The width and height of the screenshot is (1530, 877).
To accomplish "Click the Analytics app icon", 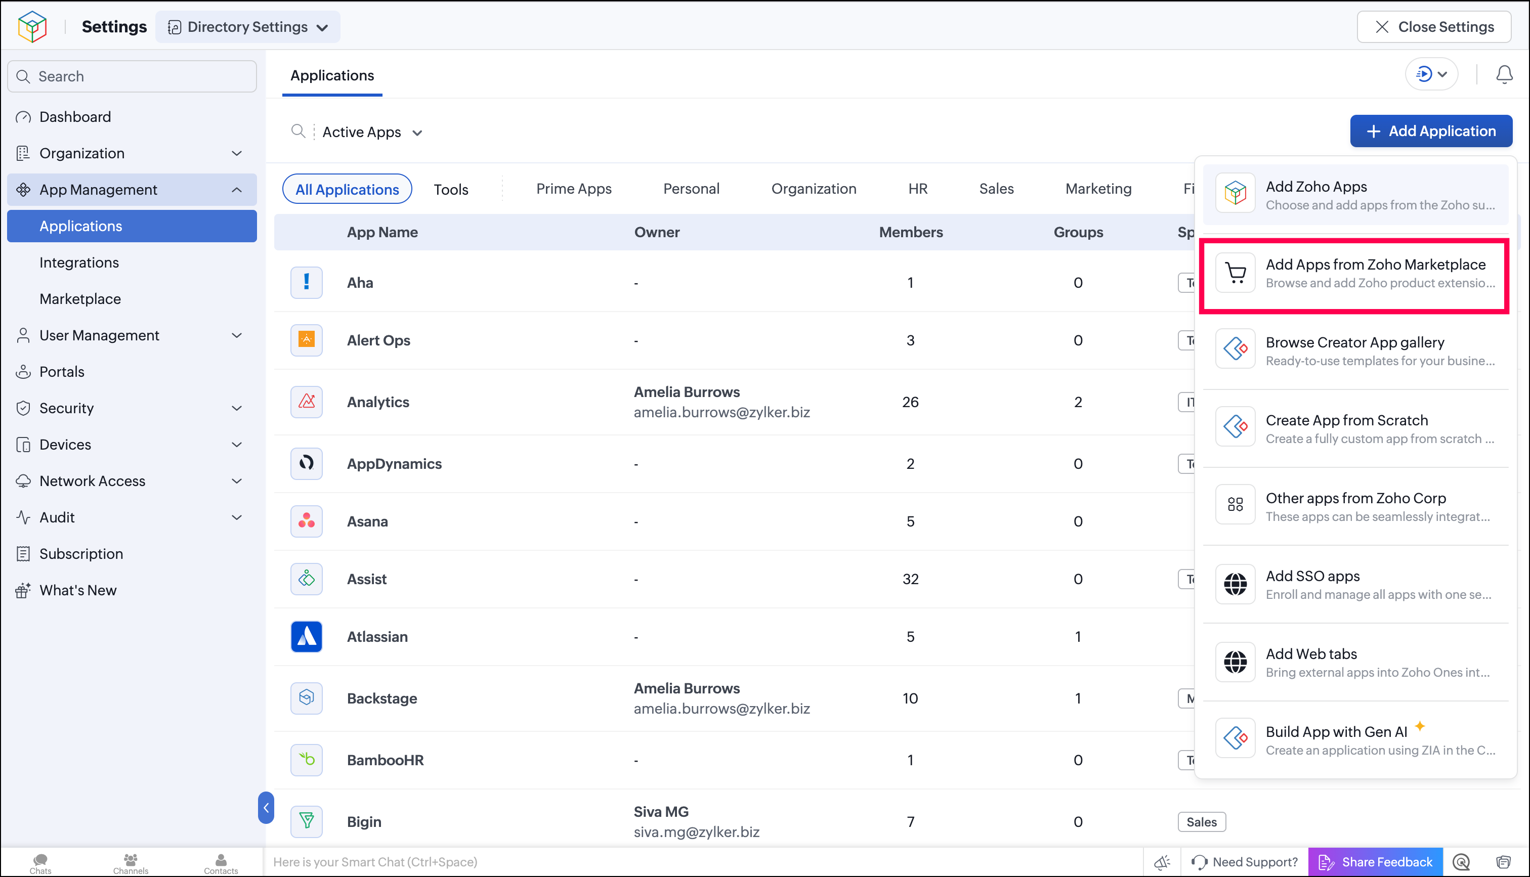I will pos(307,402).
